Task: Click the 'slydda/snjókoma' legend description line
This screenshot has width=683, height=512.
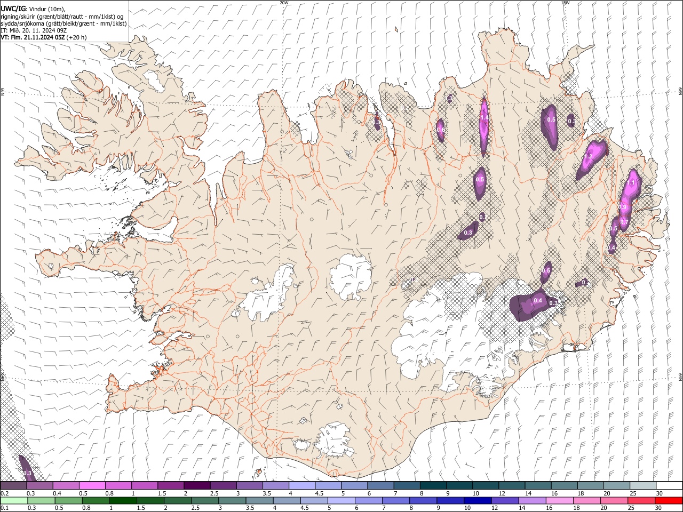Action: pos(63,23)
